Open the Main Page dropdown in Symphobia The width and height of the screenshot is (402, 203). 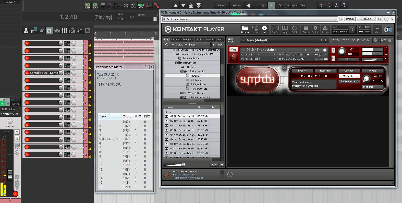point(373,87)
